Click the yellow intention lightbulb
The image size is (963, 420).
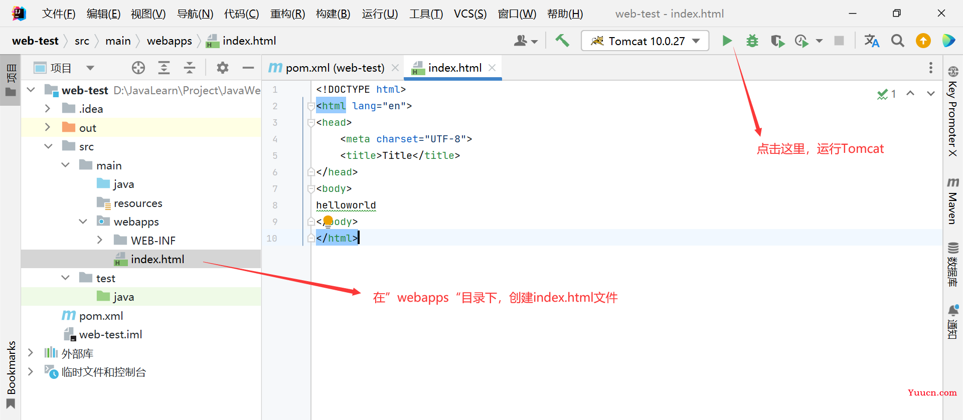tap(328, 221)
